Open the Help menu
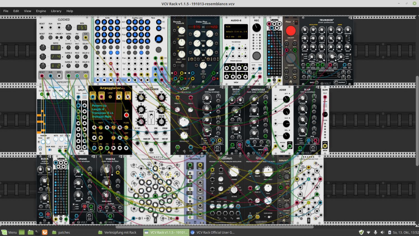The width and height of the screenshot is (419, 236). click(x=70, y=11)
